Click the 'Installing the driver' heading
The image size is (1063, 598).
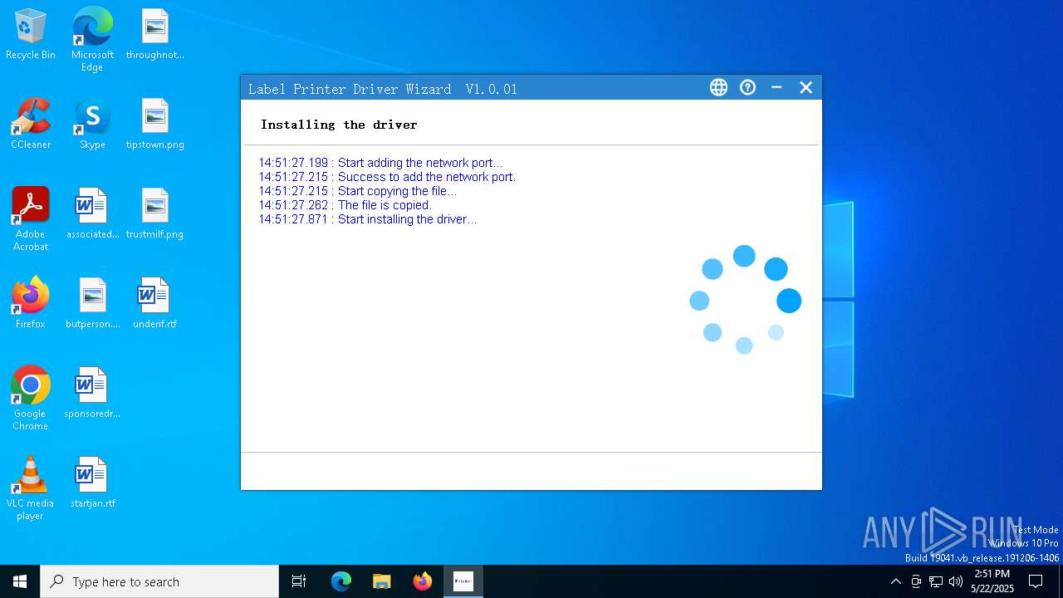tap(339, 125)
